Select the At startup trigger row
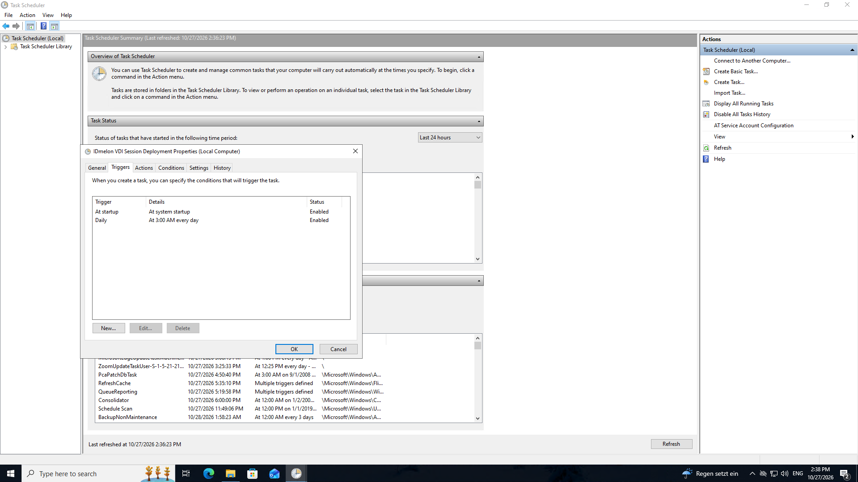The height and width of the screenshot is (482, 858). coord(221,212)
